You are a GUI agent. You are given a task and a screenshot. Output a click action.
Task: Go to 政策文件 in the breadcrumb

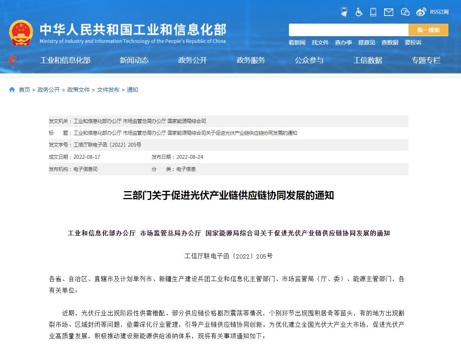click(78, 90)
